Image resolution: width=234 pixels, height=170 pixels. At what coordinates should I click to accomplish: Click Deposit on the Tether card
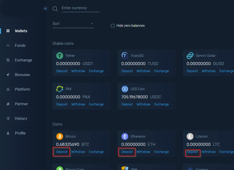click(62, 71)
